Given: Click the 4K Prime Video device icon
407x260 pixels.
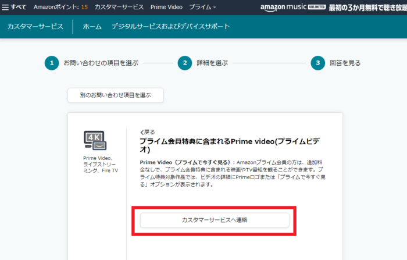Looking at the screenshot, I should [95, 140].
